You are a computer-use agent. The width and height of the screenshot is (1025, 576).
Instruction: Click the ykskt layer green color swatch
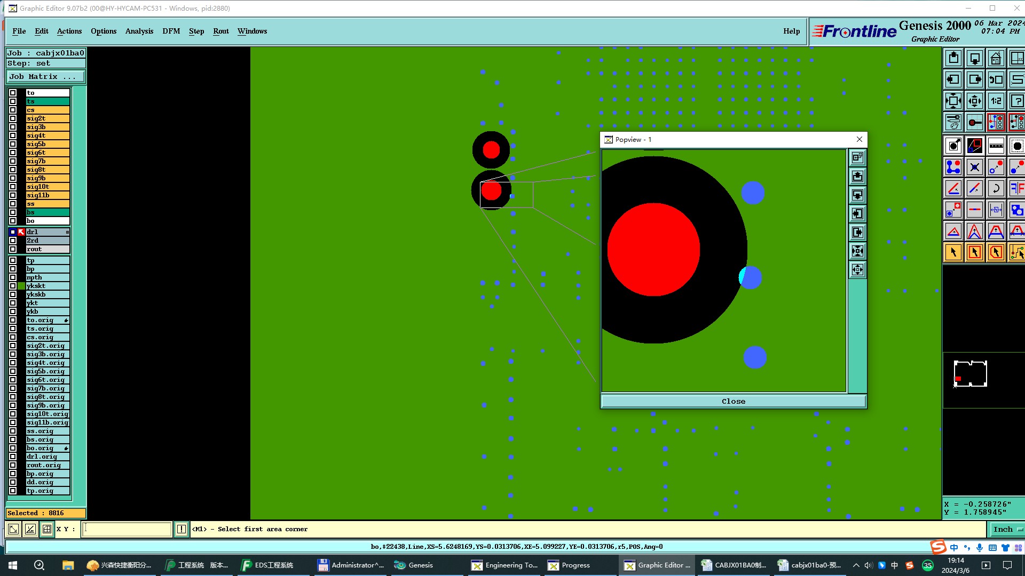coord(21,286)
